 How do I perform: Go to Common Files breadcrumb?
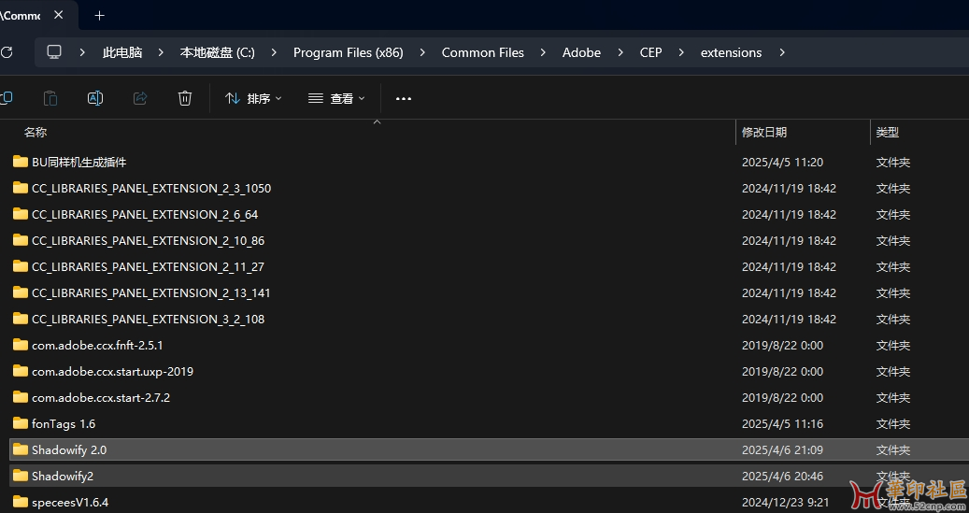(483, 52)
